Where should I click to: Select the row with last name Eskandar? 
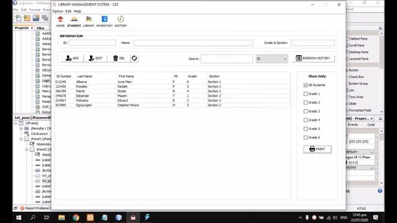point(172,96)
